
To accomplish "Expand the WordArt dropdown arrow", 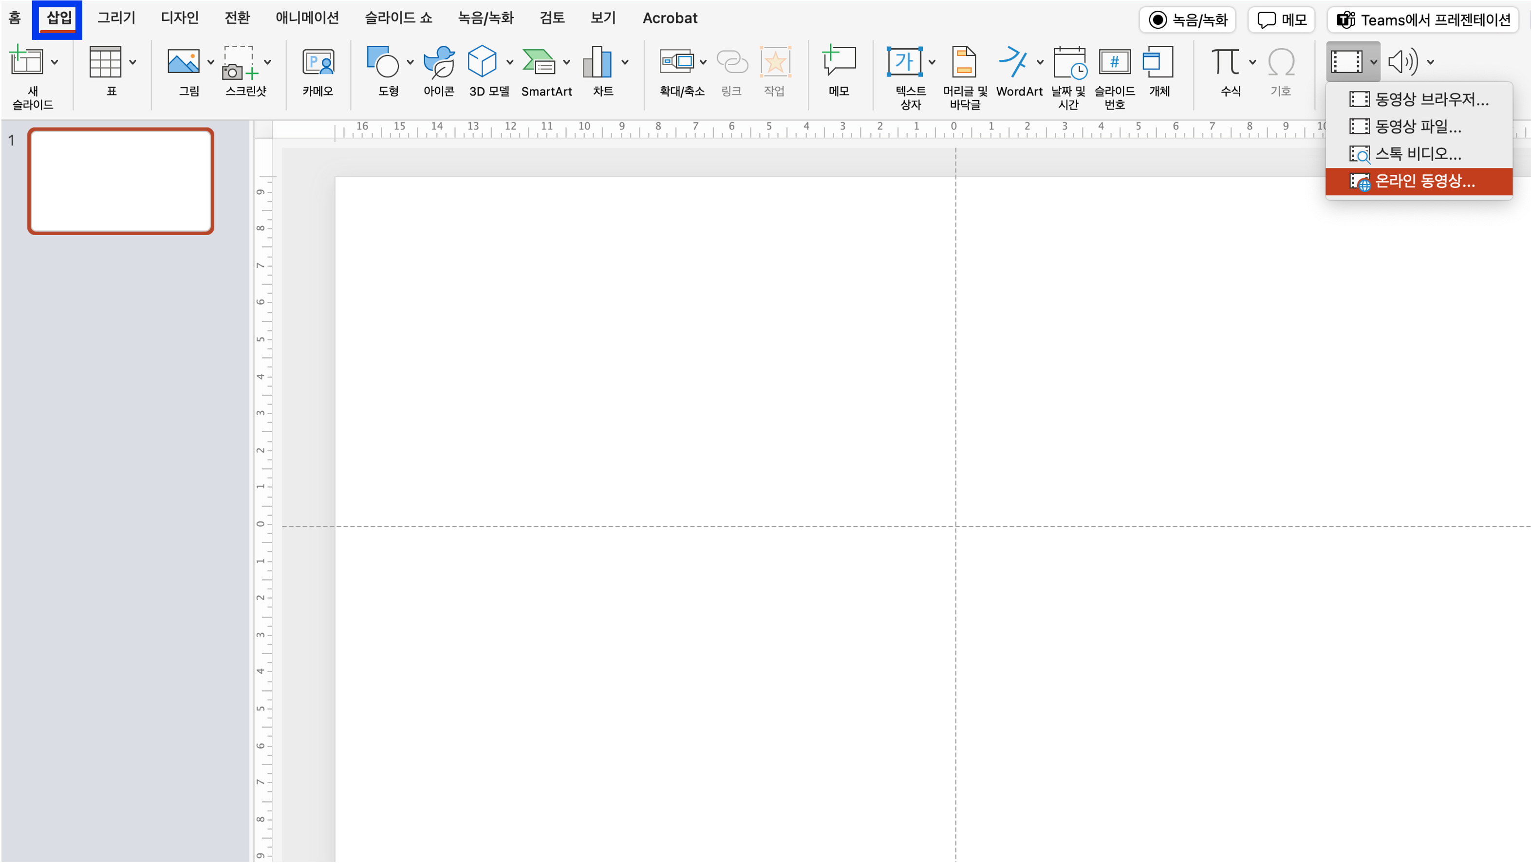I will (1040, 62).
